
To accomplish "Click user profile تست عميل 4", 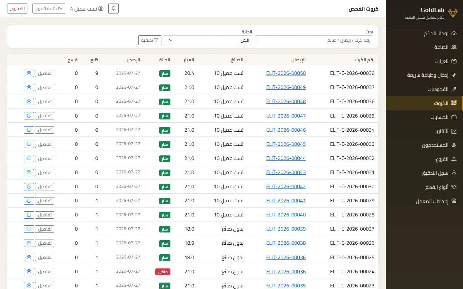I will (87, 9).
